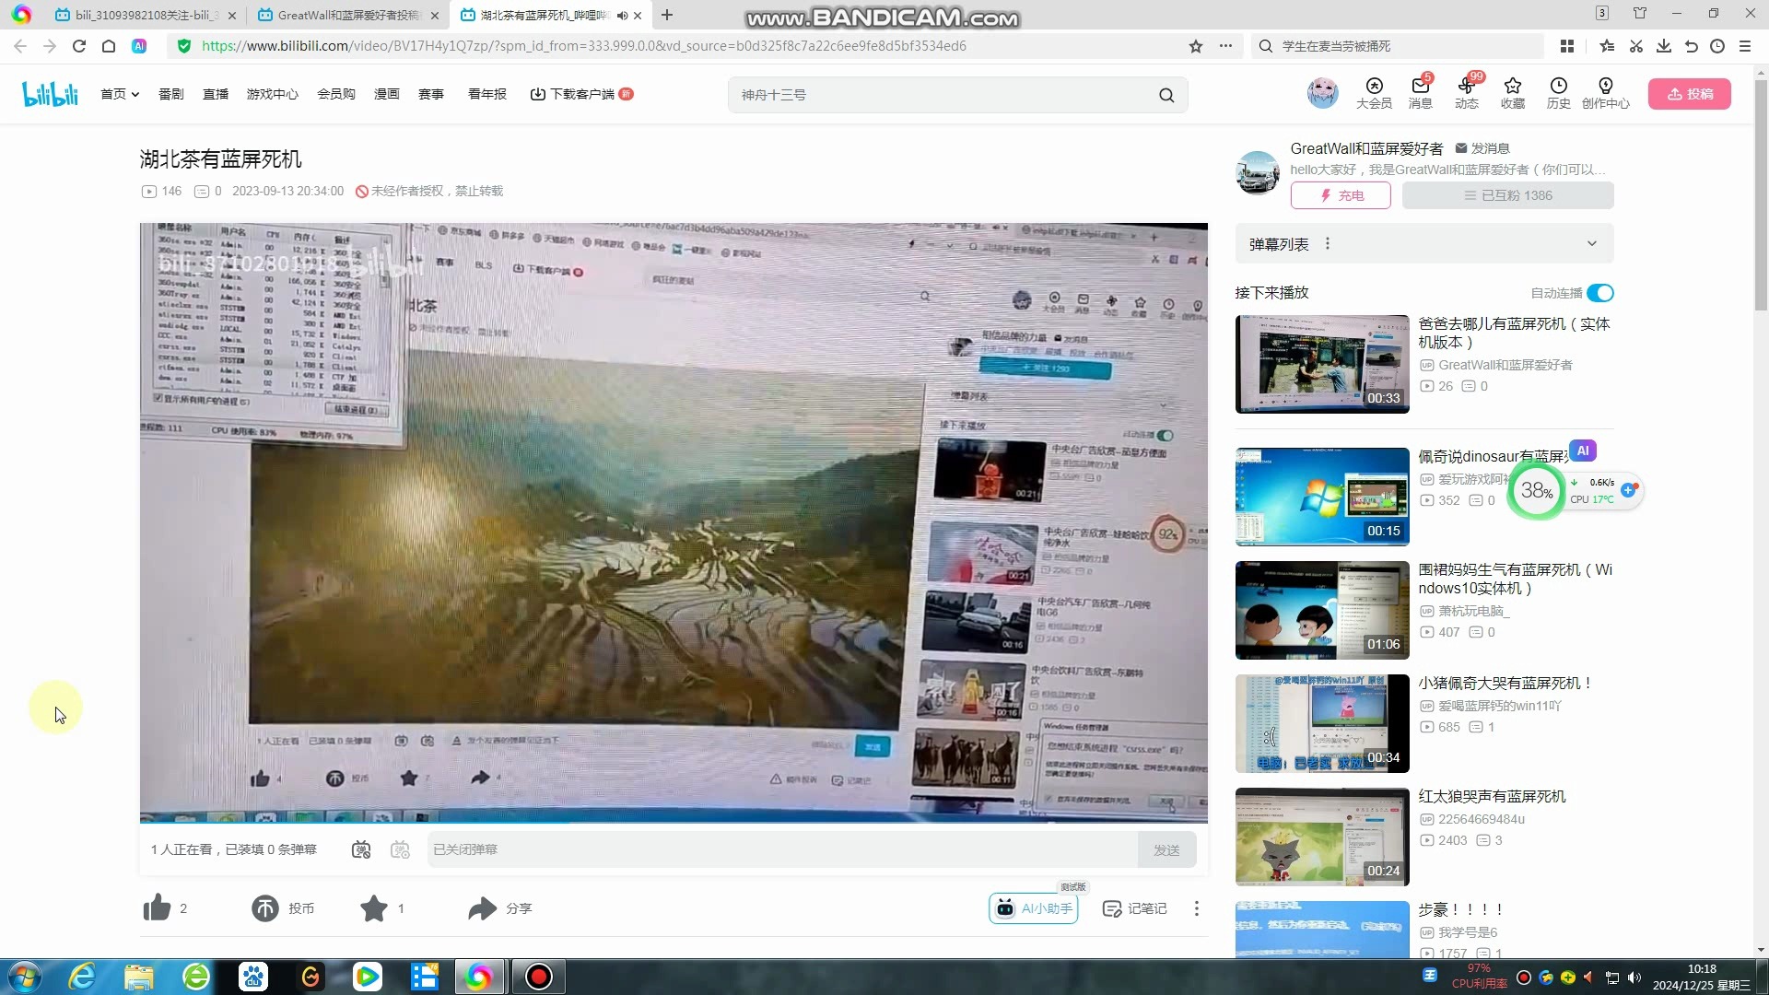Open the 历史 history icon

coord(1558,93)
